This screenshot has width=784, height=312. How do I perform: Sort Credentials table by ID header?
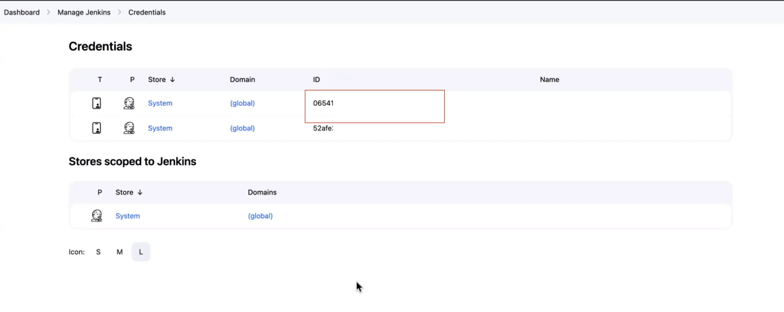pyautogui.click(x=316, y=79)
